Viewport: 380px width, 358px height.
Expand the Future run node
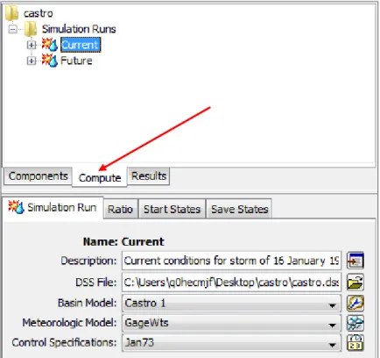point(32,61)
